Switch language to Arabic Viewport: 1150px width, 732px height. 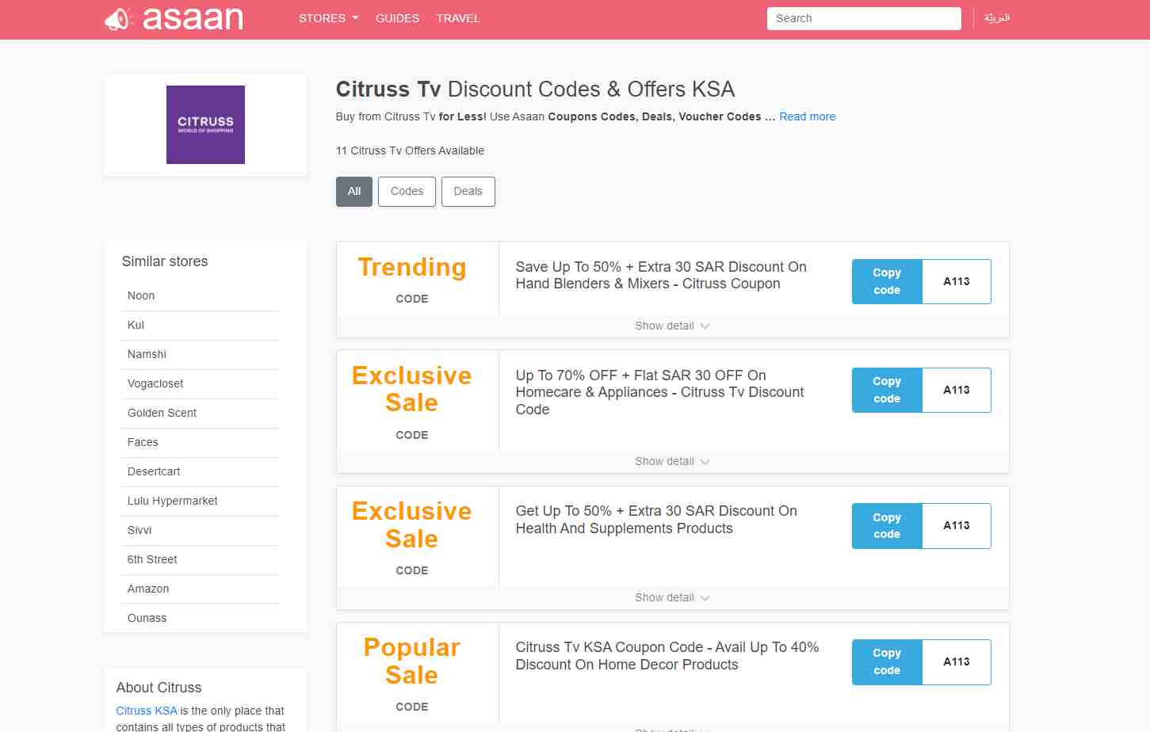[996, 18]
